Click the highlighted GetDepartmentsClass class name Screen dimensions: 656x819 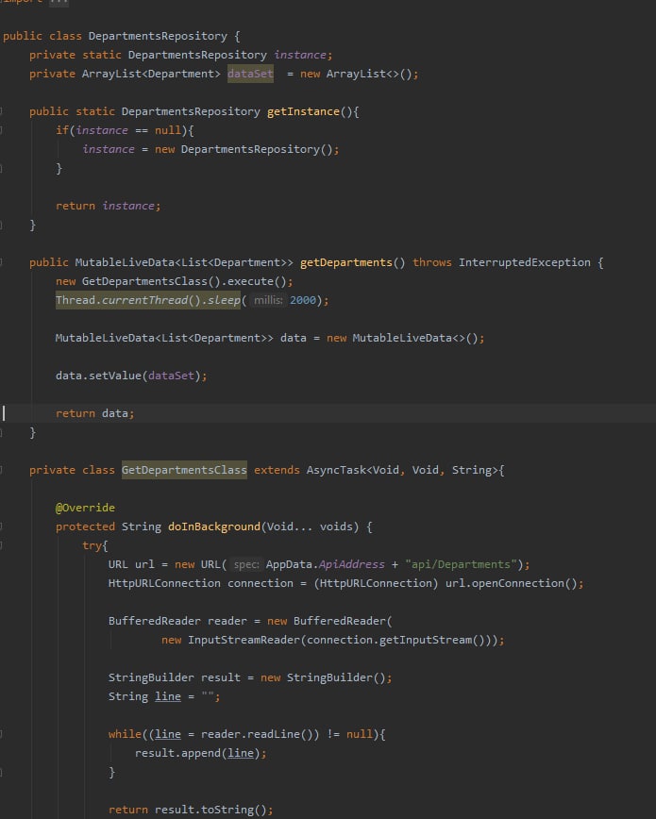184,470
